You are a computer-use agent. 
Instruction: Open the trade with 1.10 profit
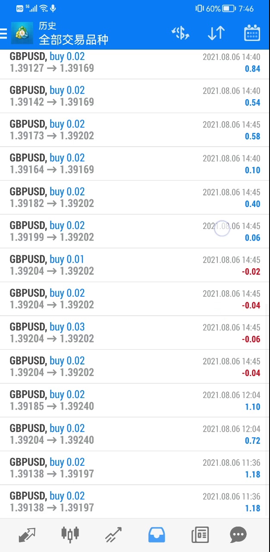click(135, 400)
